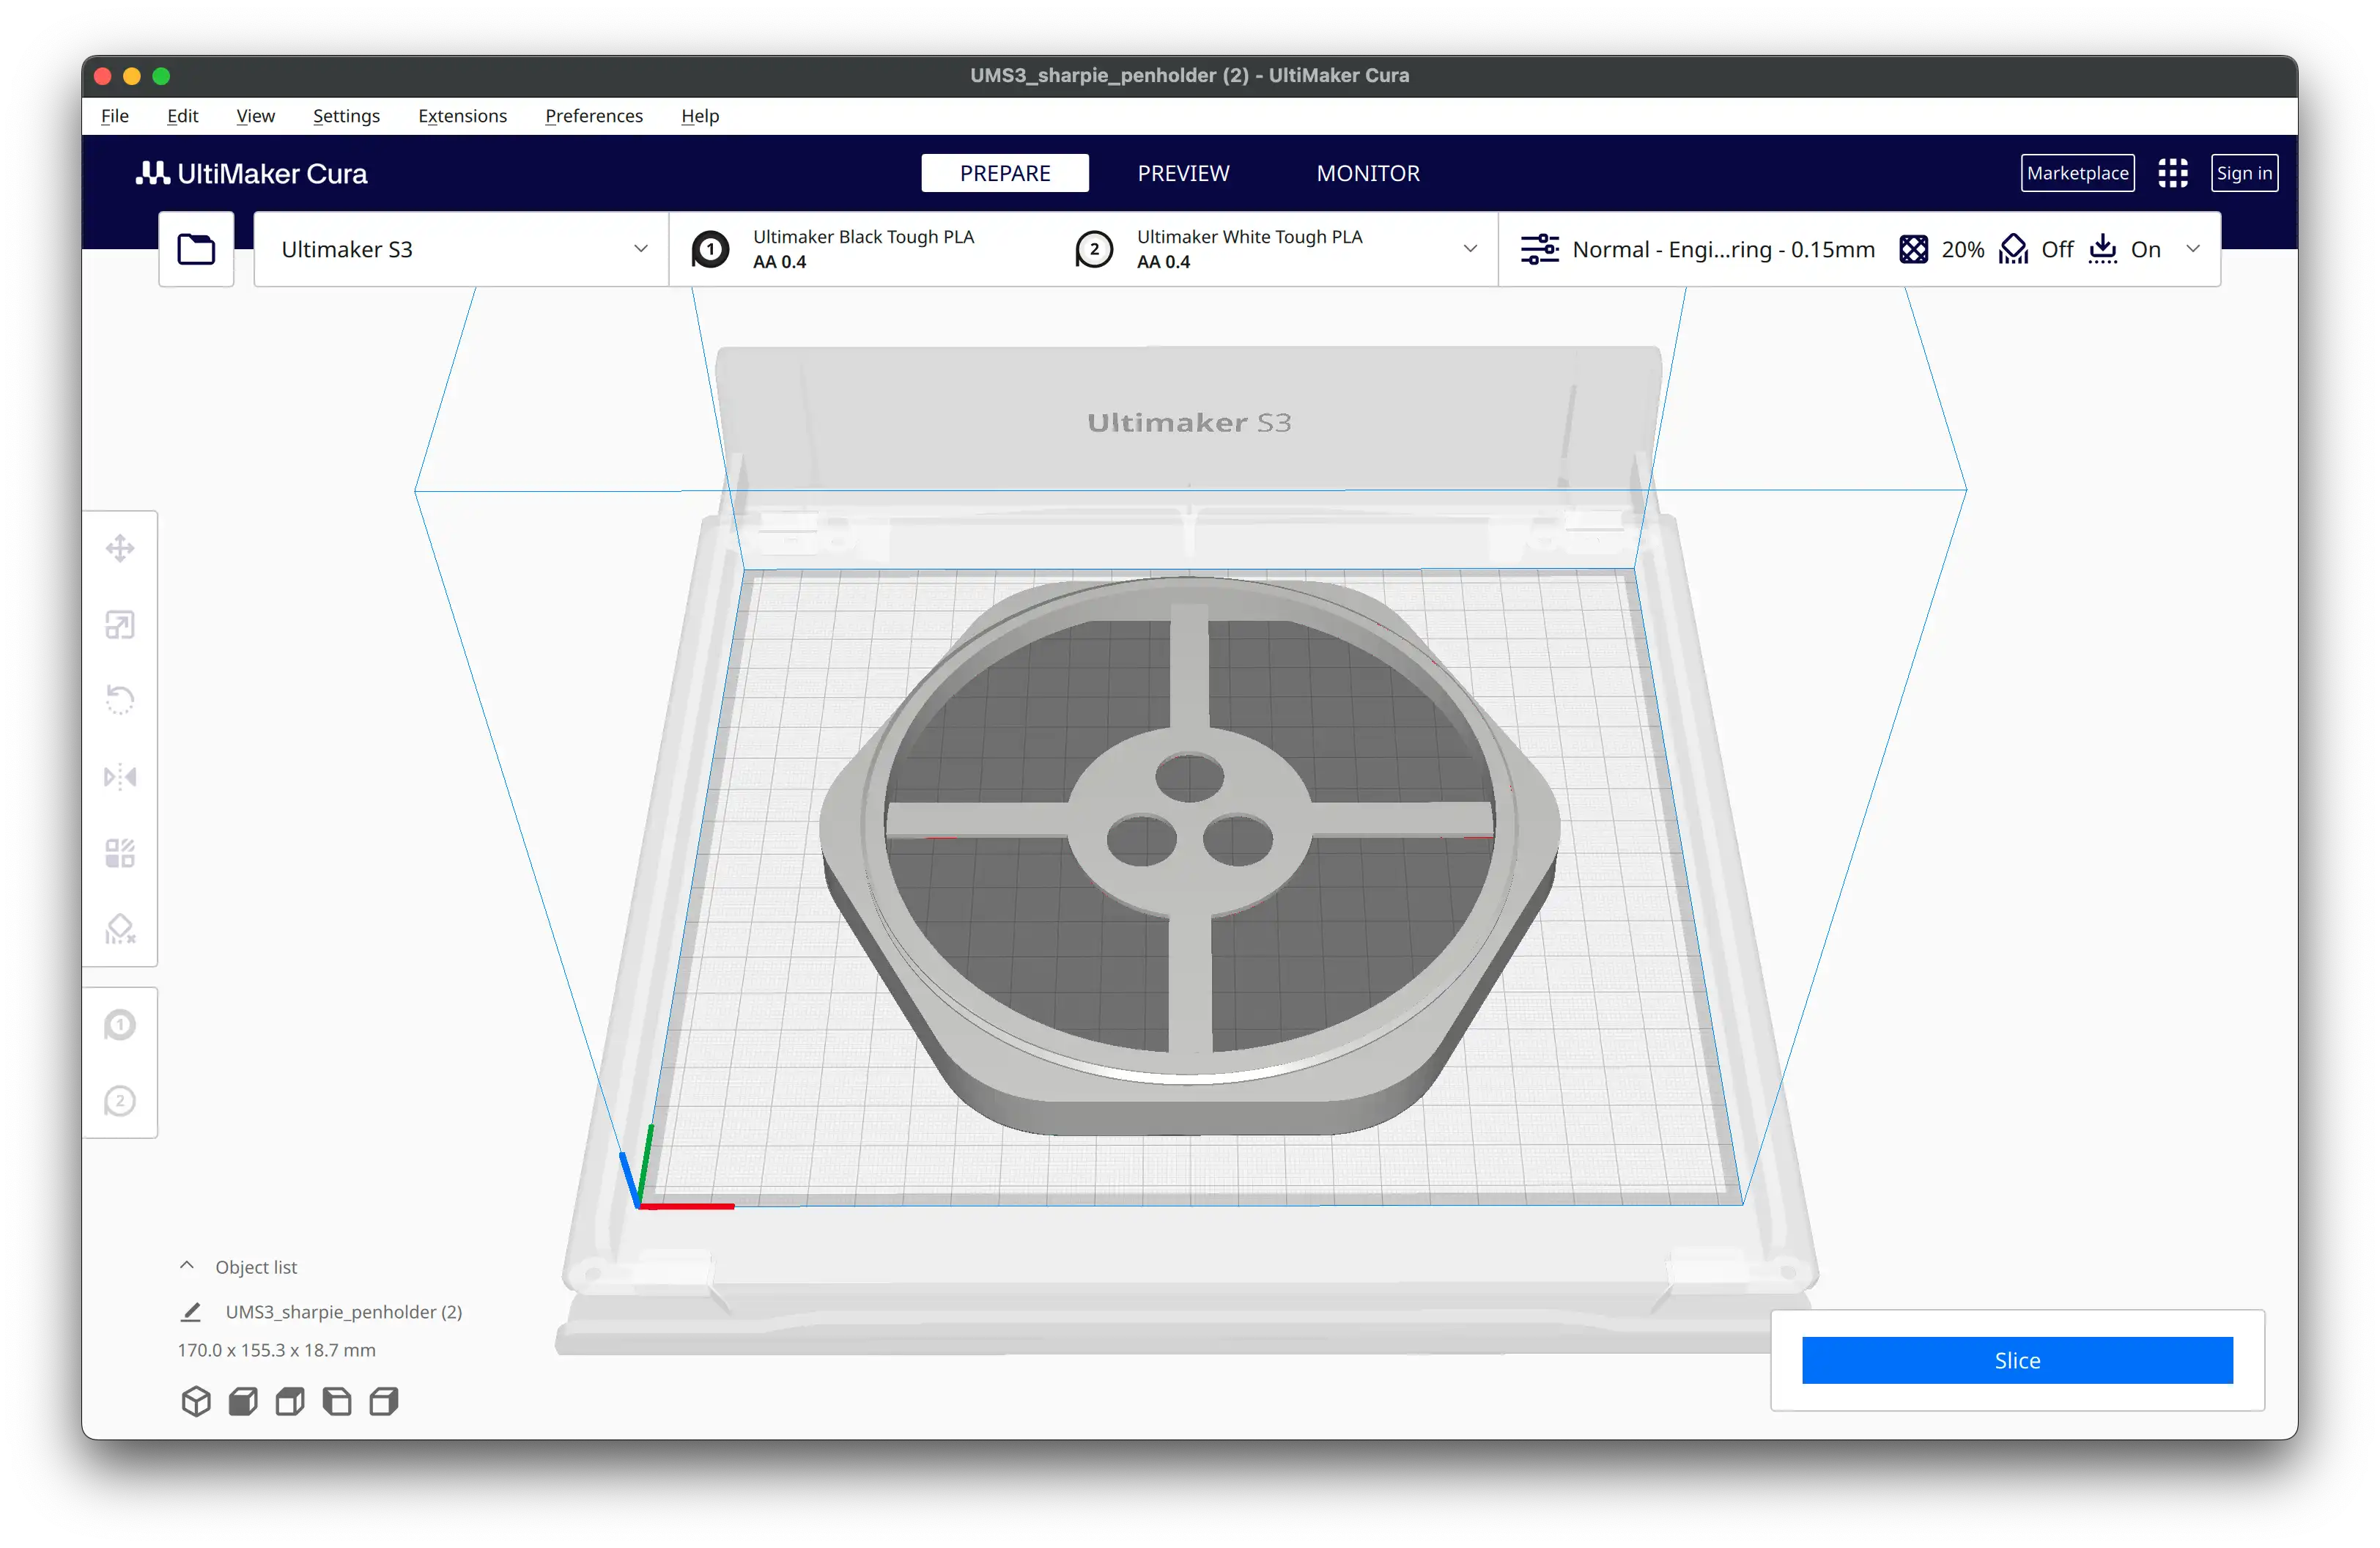
Task: Switch to 3D perspective view cube
Action: 196,1401
